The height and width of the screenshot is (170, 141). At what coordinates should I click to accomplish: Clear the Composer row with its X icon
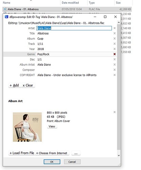tap(115, 70)
